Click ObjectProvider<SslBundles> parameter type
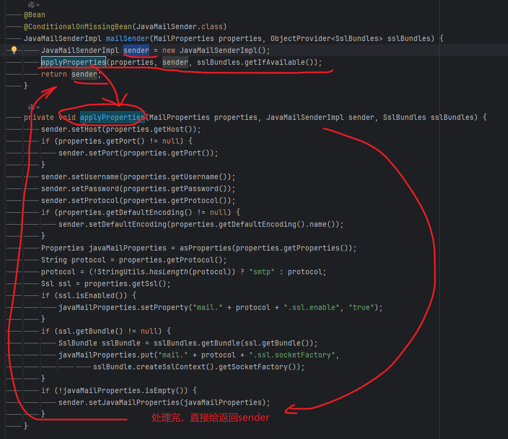The image size is (508, 439). tap(326, 38)
